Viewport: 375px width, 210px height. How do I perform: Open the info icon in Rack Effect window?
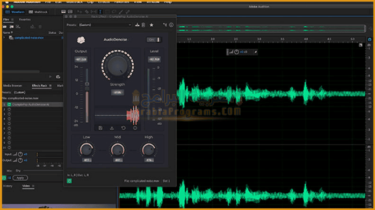[171, 25]
